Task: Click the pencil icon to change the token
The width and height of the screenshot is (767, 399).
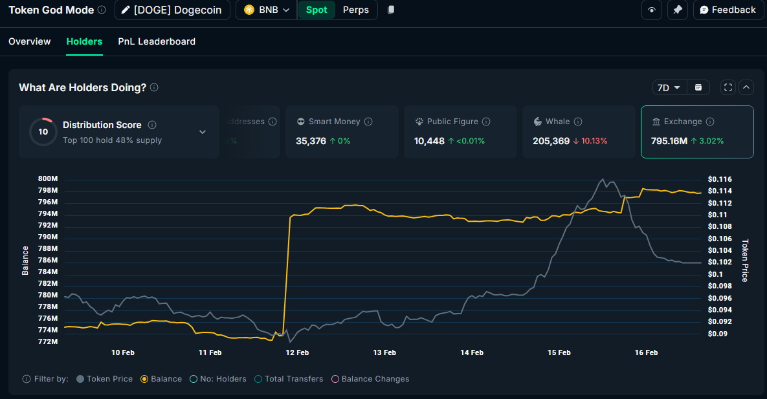Action: 124,10
